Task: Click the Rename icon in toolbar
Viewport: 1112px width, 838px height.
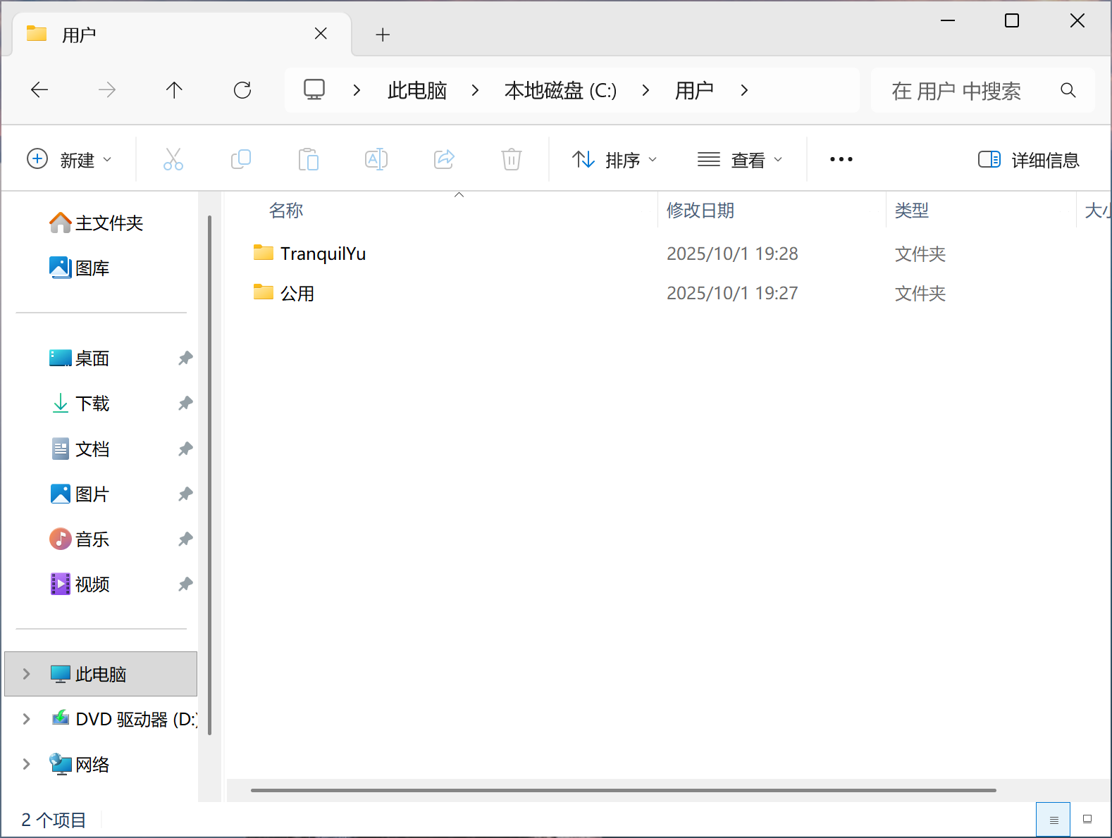Action: 376,160
